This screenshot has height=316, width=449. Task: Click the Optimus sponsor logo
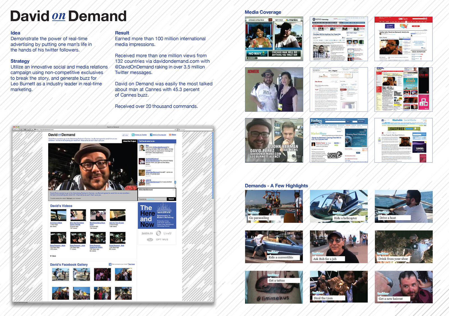(162, 239)
